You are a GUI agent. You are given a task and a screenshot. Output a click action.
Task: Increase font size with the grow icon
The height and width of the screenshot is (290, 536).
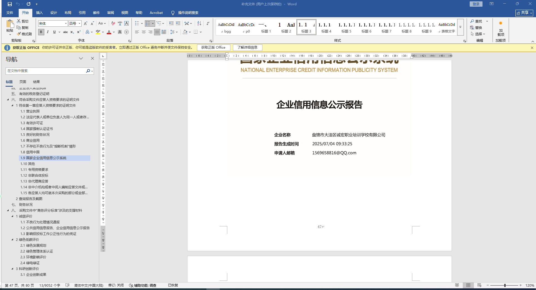(86, 24)
